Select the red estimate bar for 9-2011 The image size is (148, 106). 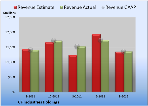[26, 71]
